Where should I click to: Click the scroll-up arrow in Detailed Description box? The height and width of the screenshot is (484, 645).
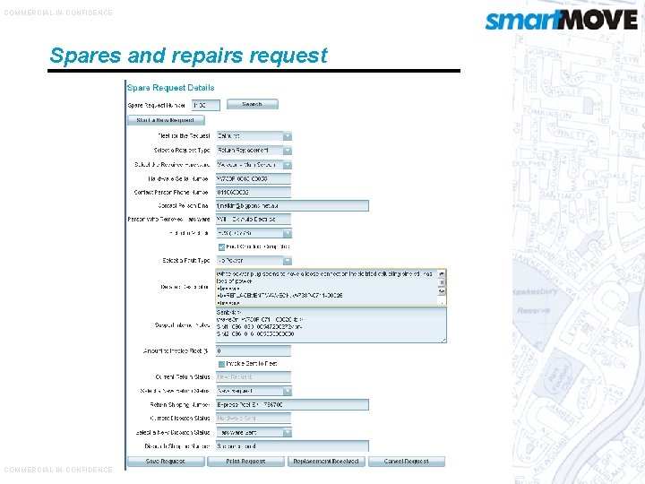point(442,273)
